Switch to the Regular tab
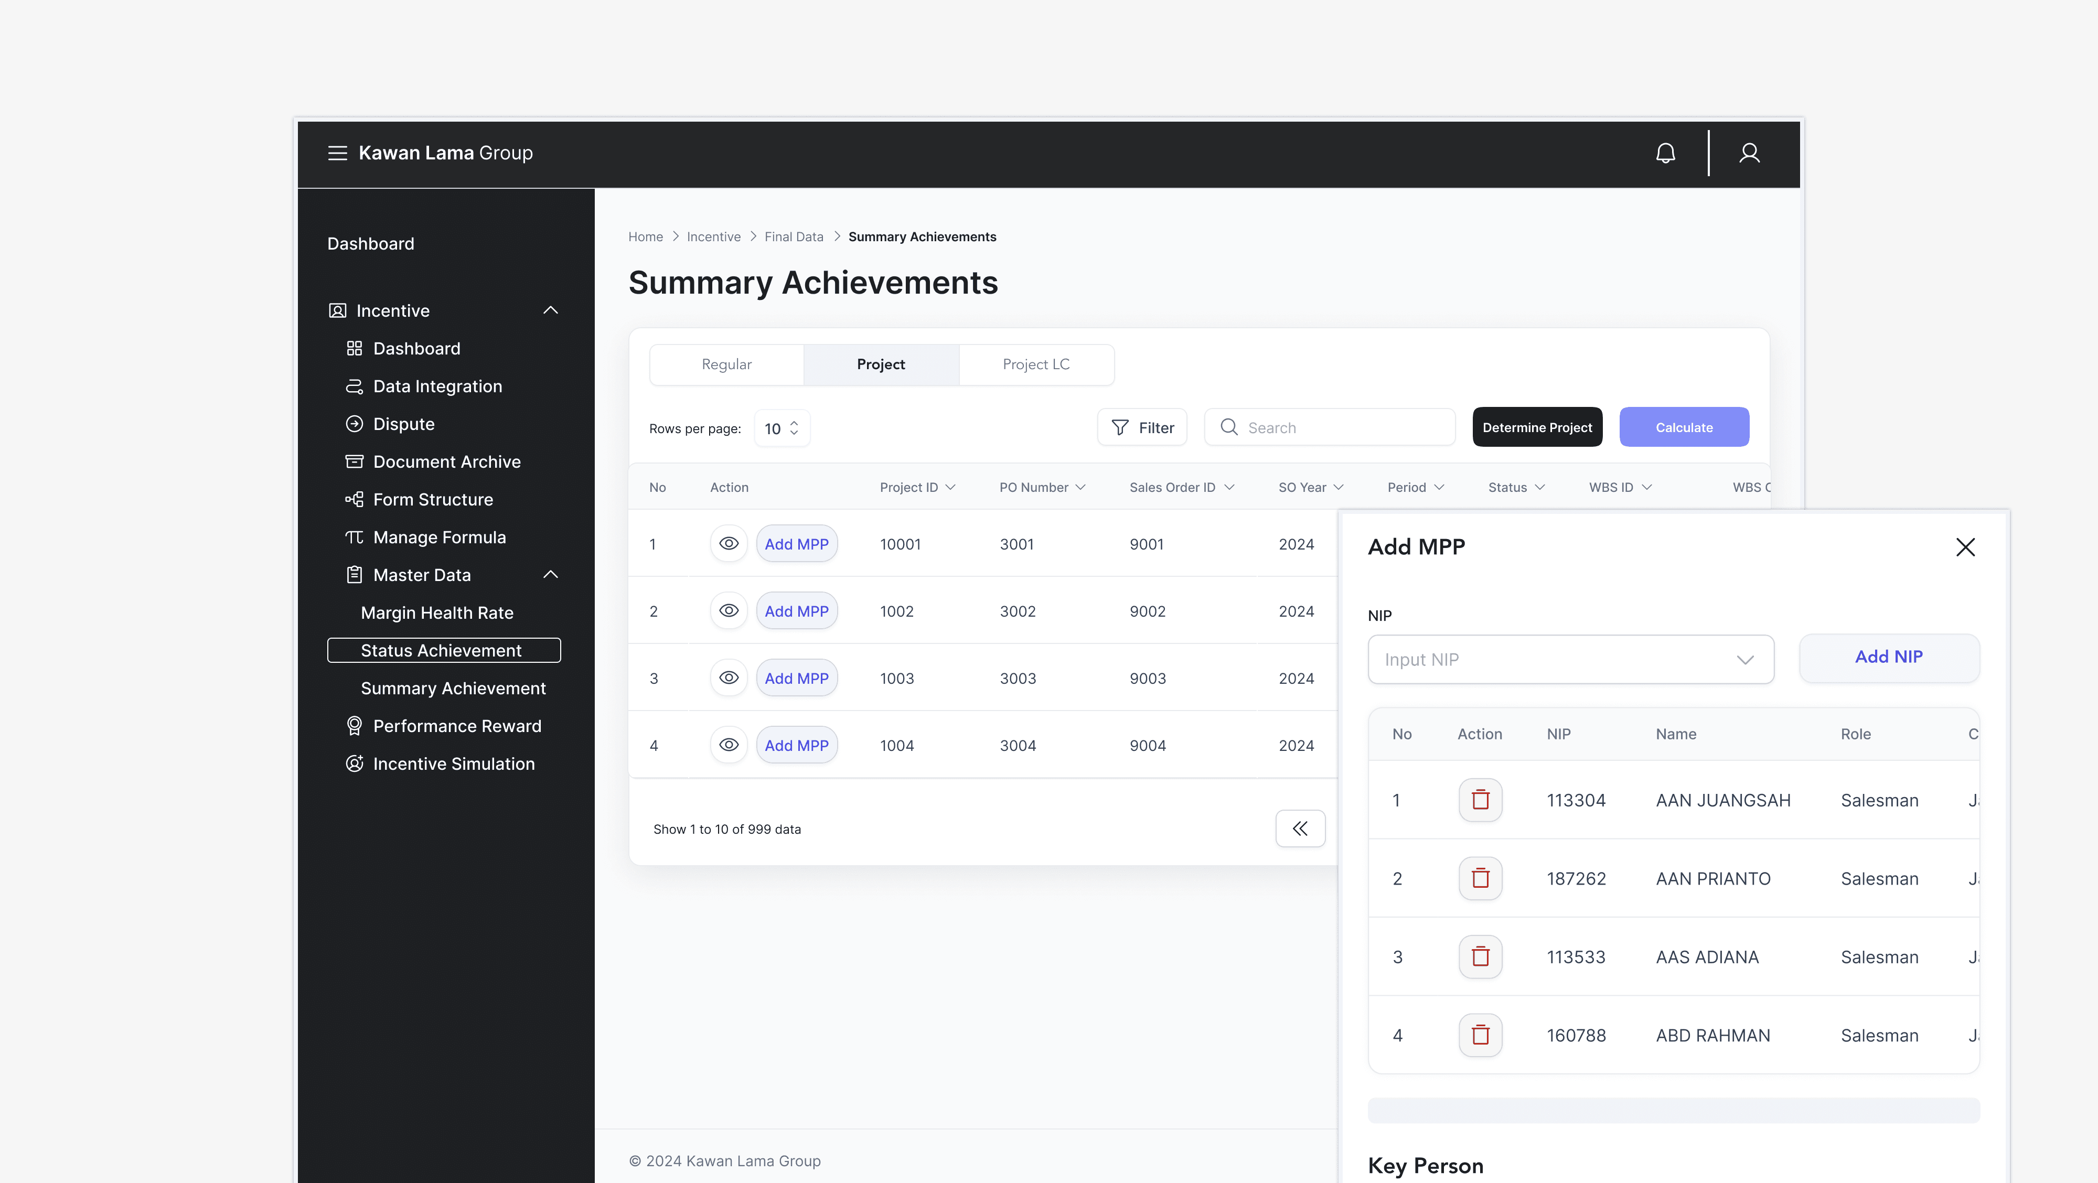Screen dimensions: 2098x1183 [726, 364]
